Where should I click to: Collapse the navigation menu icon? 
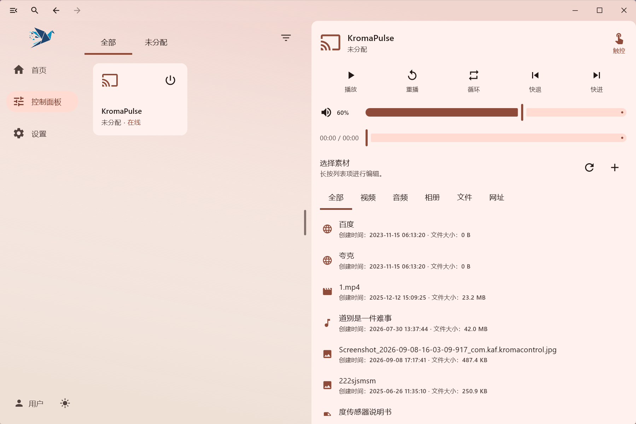click(13, 11)
